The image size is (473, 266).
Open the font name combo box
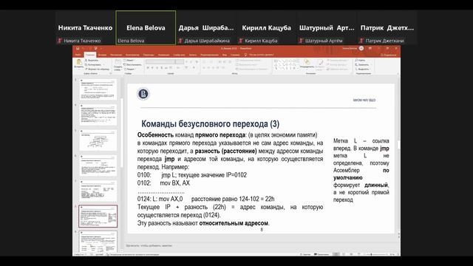point(160,61)
